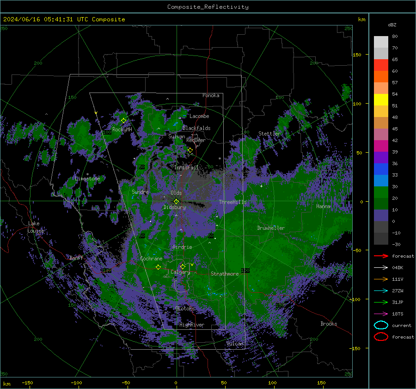Click the orange 111V arrow icon
The width and height of the screenshot is (416, 389).
pyautogui.click(x=381, y=279)
